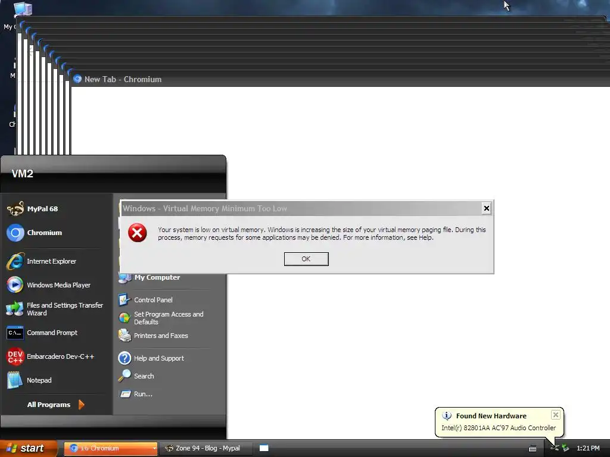Close the Virtual Memory Minimum Too Low dialog

pyautogui.click(x=486, y=208)
